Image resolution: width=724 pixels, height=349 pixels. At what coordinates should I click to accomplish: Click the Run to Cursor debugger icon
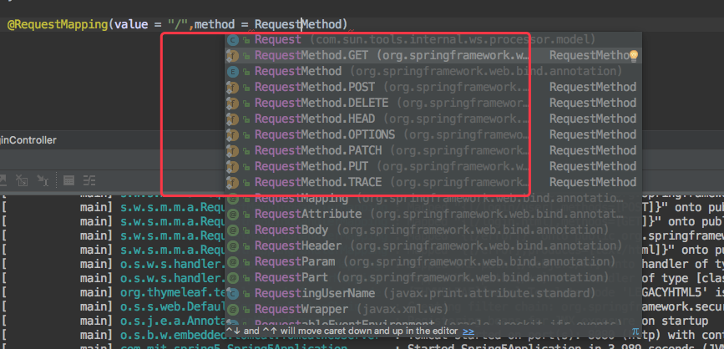[43, 180]
